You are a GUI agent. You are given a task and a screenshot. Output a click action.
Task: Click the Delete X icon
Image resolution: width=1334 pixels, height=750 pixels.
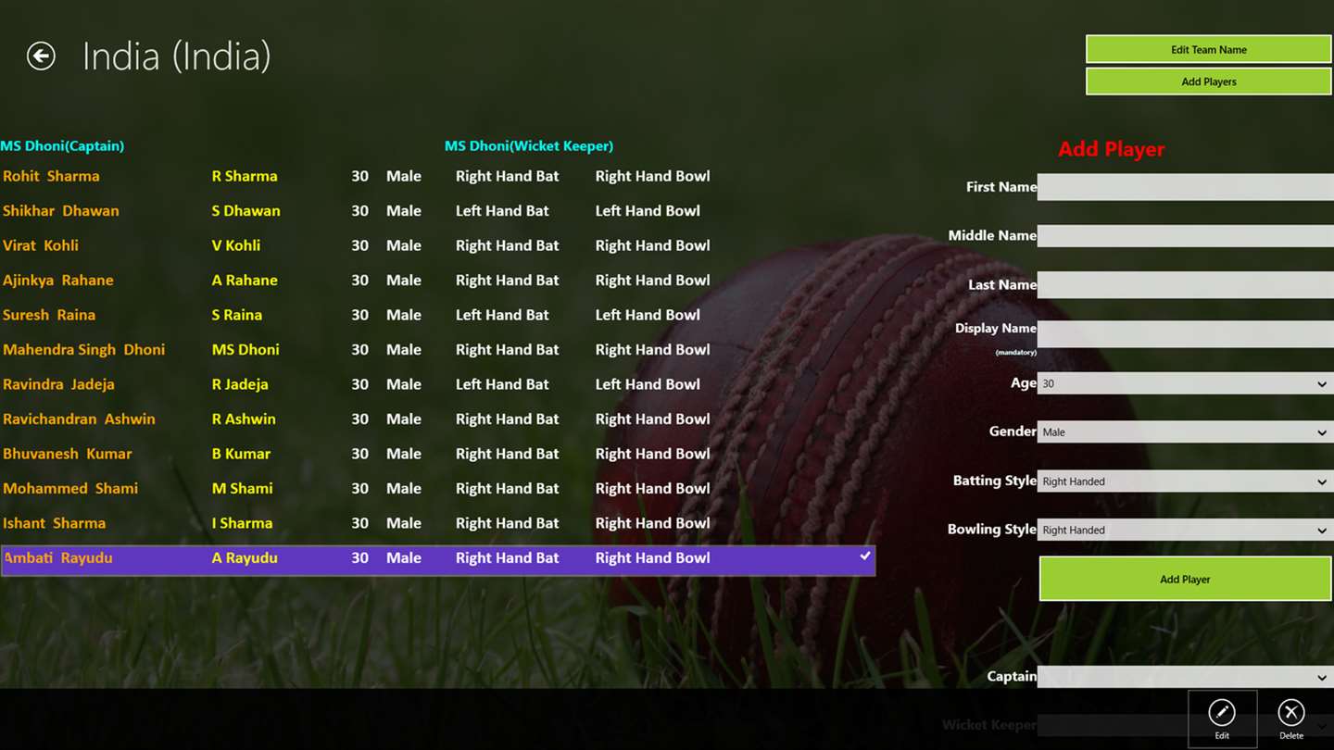(x=1291, y=712)
